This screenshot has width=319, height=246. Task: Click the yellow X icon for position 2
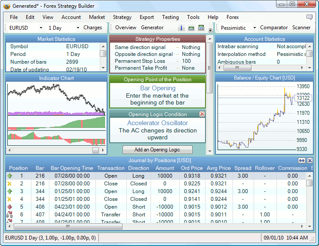click(x=10, y=184)
